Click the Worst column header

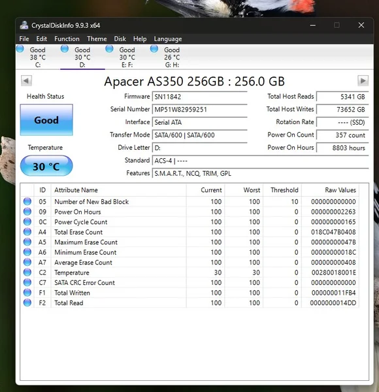pos(244,190)
